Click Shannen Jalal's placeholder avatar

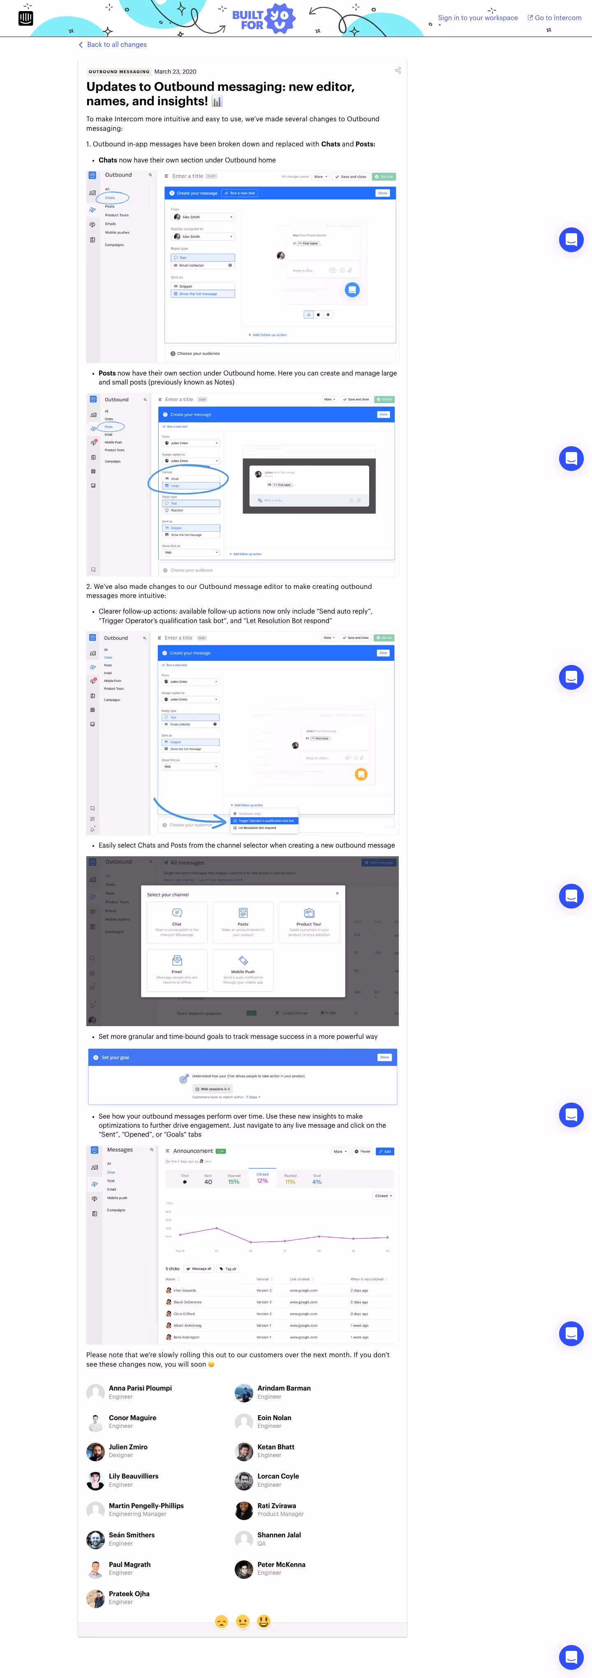click(x=243, y=1539)
